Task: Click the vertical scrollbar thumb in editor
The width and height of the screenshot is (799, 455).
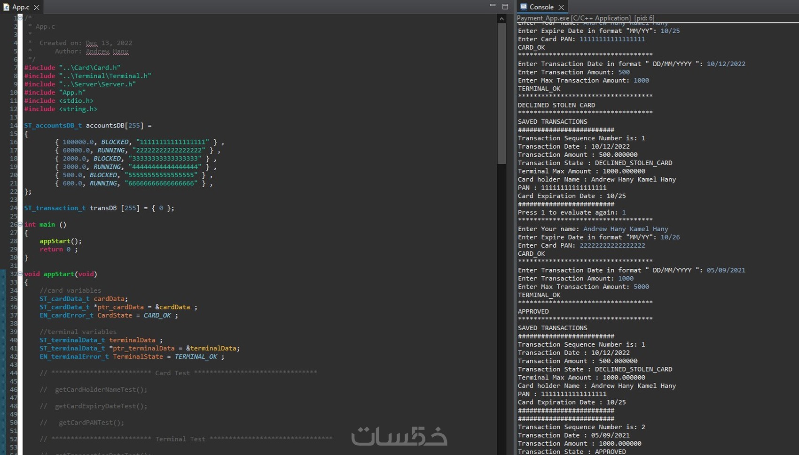Action: tap(501, 94)
